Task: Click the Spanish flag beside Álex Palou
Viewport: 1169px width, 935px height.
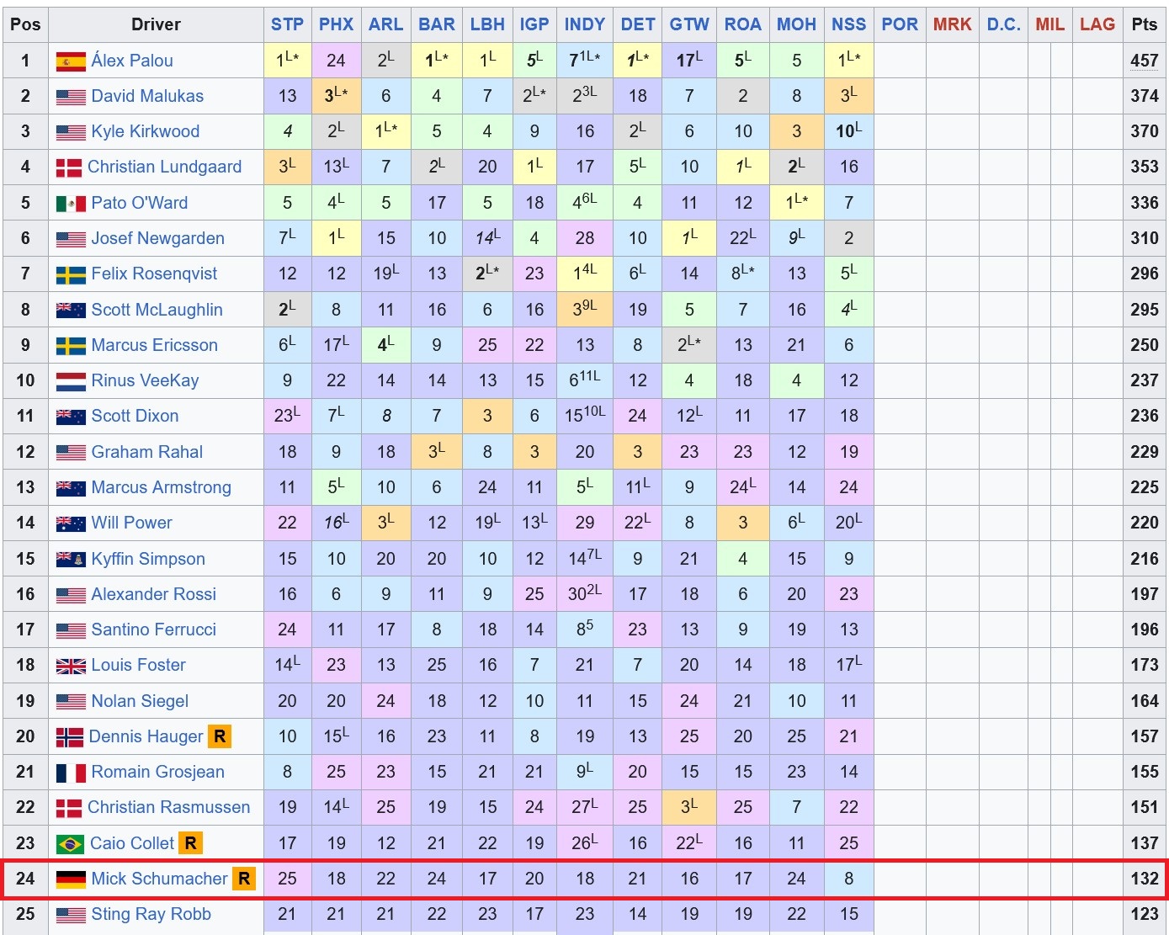Action: pos(71,61)
